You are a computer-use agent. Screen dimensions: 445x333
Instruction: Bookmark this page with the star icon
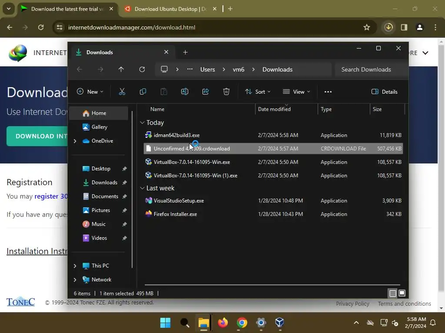click(367, 27)
